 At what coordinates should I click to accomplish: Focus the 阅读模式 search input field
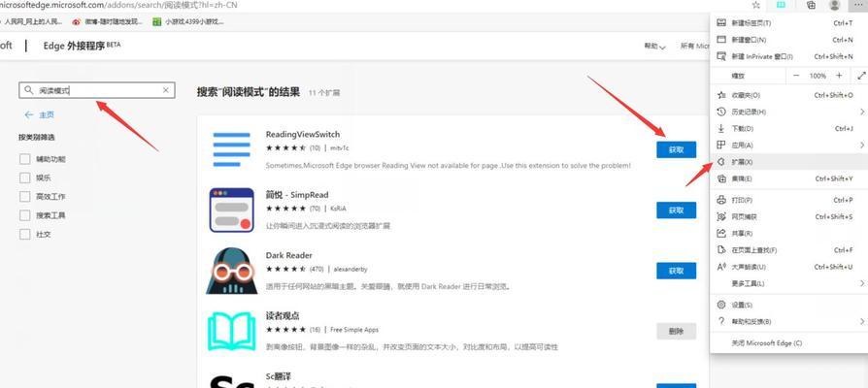pos(98,90)
